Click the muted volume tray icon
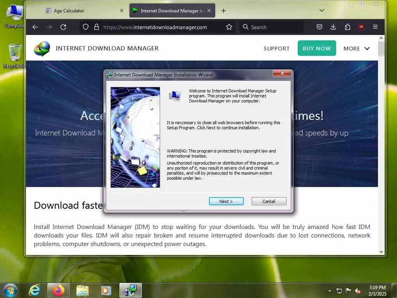 click(358, 291)
